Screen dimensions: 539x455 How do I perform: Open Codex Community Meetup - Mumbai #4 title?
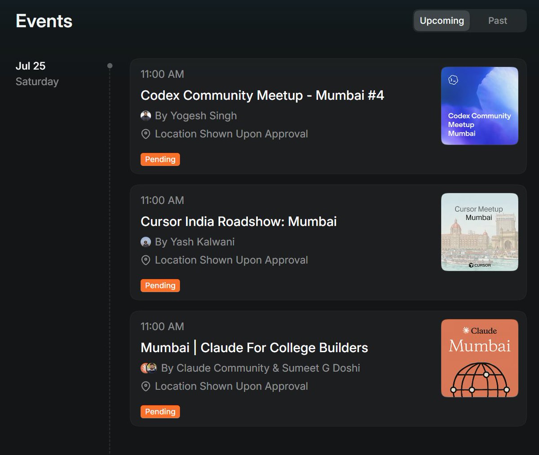(262, 95)
